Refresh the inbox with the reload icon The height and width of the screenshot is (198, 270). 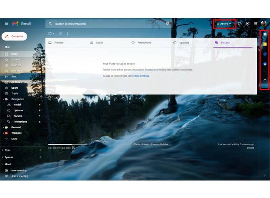pos(60,34)
